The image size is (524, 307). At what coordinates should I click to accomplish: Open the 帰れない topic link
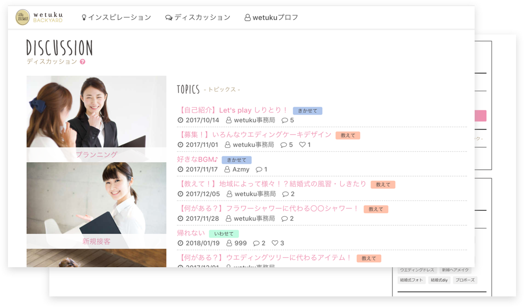click(191, 233)
